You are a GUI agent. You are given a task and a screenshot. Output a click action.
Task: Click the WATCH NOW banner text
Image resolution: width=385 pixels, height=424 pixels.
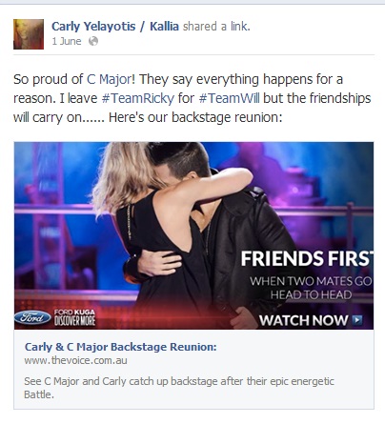303,320
